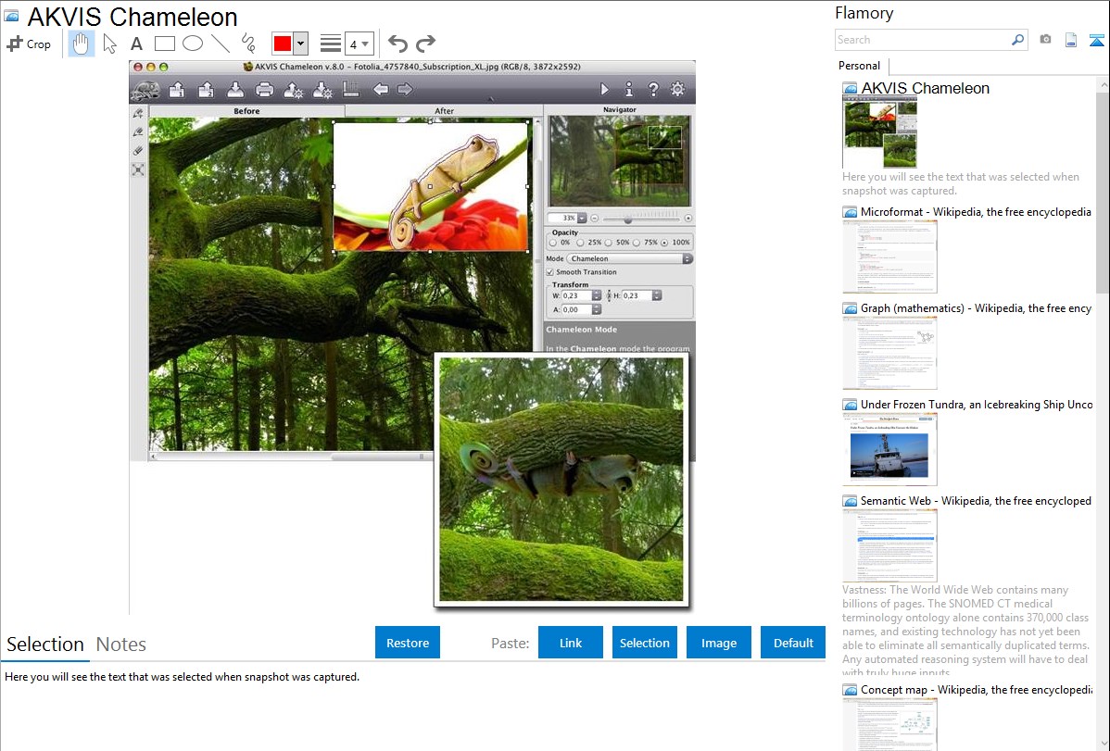
Task: Click the AKVIS chameleon logo icon
Action: [145, 90]
